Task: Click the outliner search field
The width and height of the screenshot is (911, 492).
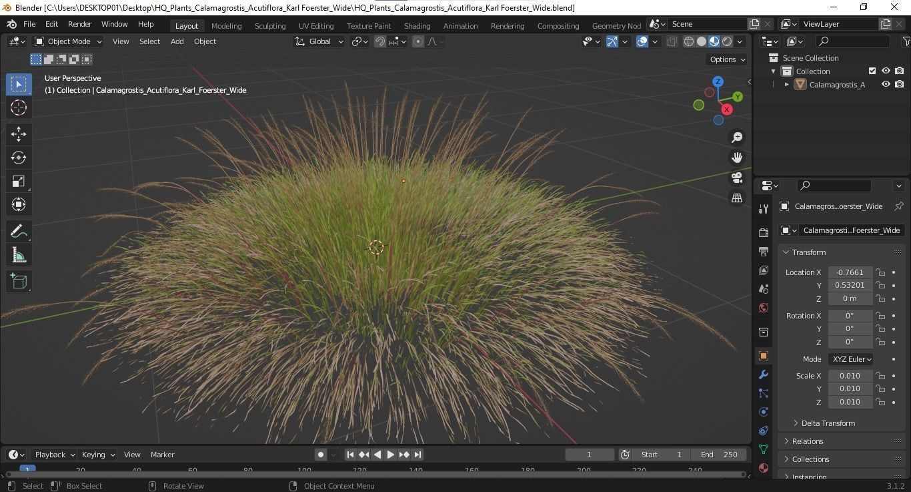Action: [854, 41]
